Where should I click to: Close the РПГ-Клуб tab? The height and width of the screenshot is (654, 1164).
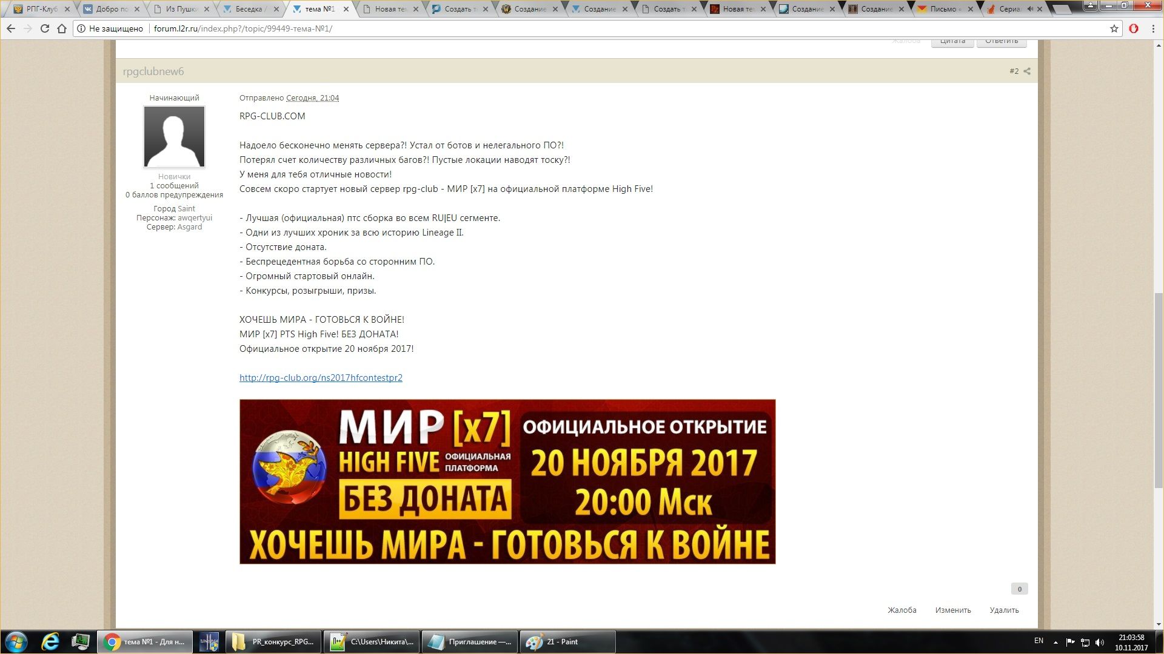[x=67, y=9]
